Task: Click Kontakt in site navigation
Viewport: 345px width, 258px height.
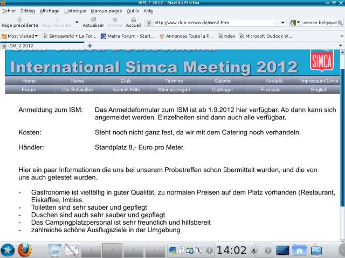Action: click(x=274, y=81)
